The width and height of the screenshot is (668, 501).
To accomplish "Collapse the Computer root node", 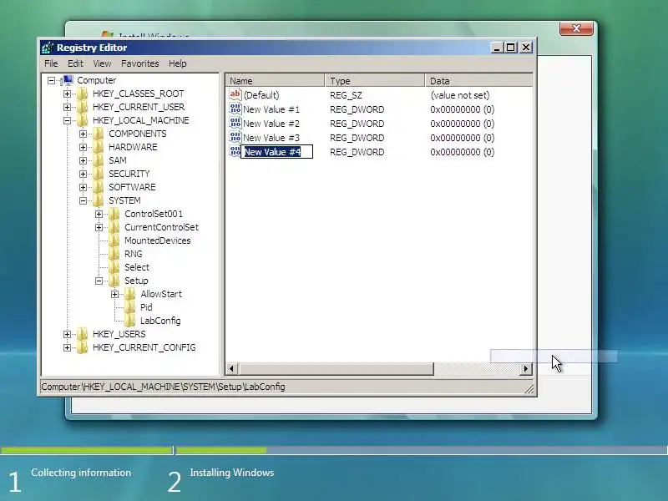I will 51,80.
